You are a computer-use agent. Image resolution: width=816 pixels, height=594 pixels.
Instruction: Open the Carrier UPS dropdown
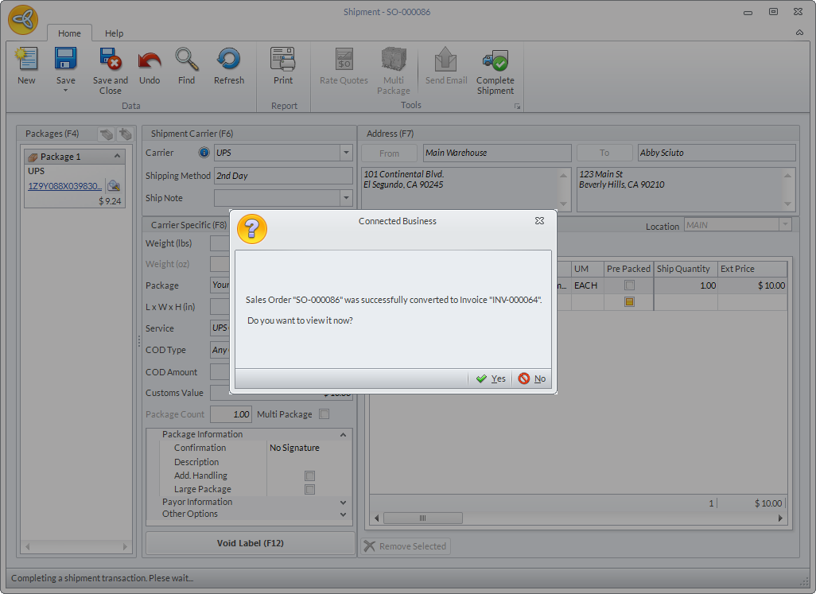[346, 153]
